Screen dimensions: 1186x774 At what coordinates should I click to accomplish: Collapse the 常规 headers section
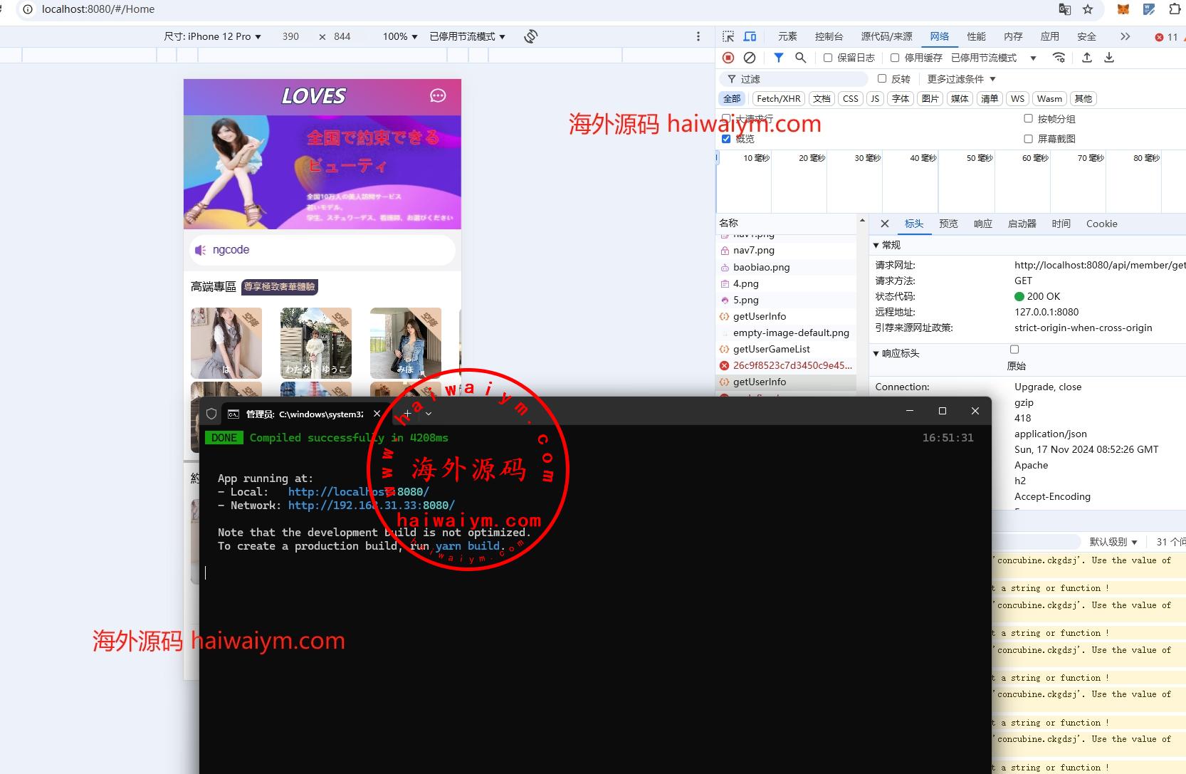(x=876, y=245)
